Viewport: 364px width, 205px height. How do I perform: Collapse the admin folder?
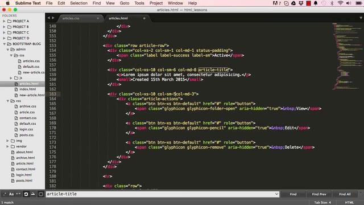point(7,50)
